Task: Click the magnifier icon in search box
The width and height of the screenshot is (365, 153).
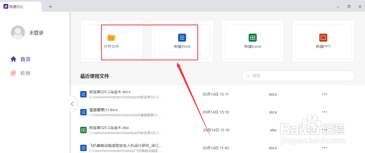Action: (248, 76)
